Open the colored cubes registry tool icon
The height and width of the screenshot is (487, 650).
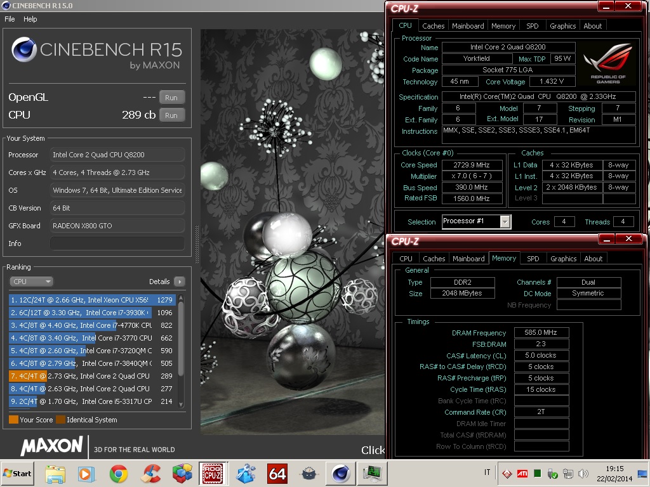pyautogui.click(x=182, y=474)
